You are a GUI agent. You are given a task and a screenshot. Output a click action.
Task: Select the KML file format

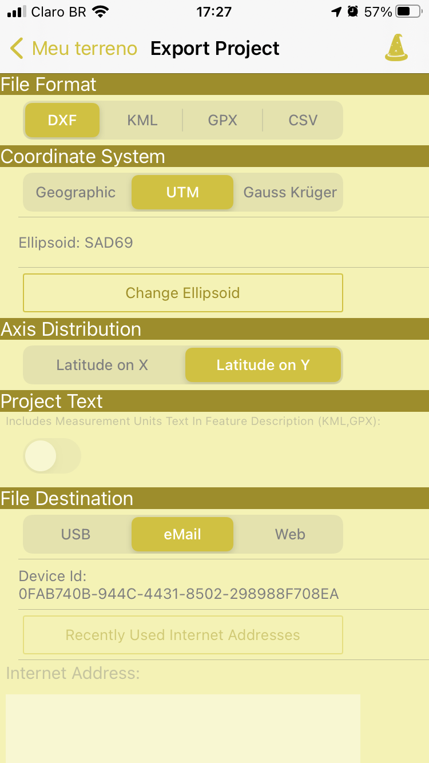(142, 120)
